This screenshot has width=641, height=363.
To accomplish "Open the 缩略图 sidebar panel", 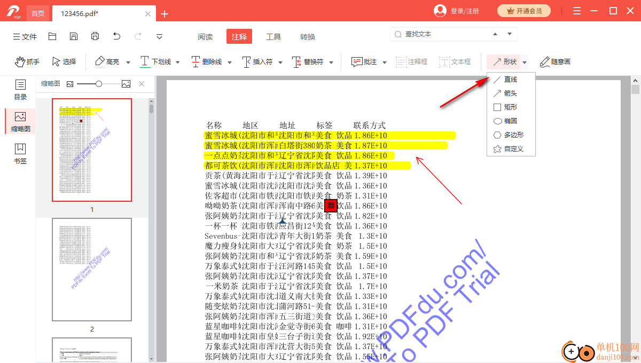I will coord(20,122).
